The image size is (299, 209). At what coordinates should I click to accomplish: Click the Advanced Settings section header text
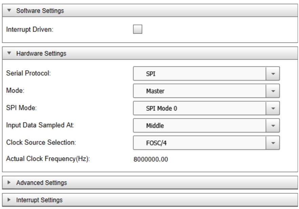42,183
